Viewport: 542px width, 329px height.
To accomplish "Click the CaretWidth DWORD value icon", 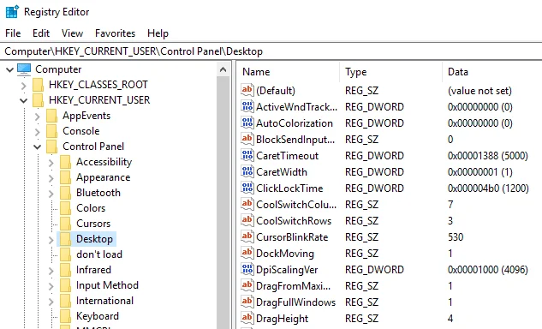I will click(247, 171).
